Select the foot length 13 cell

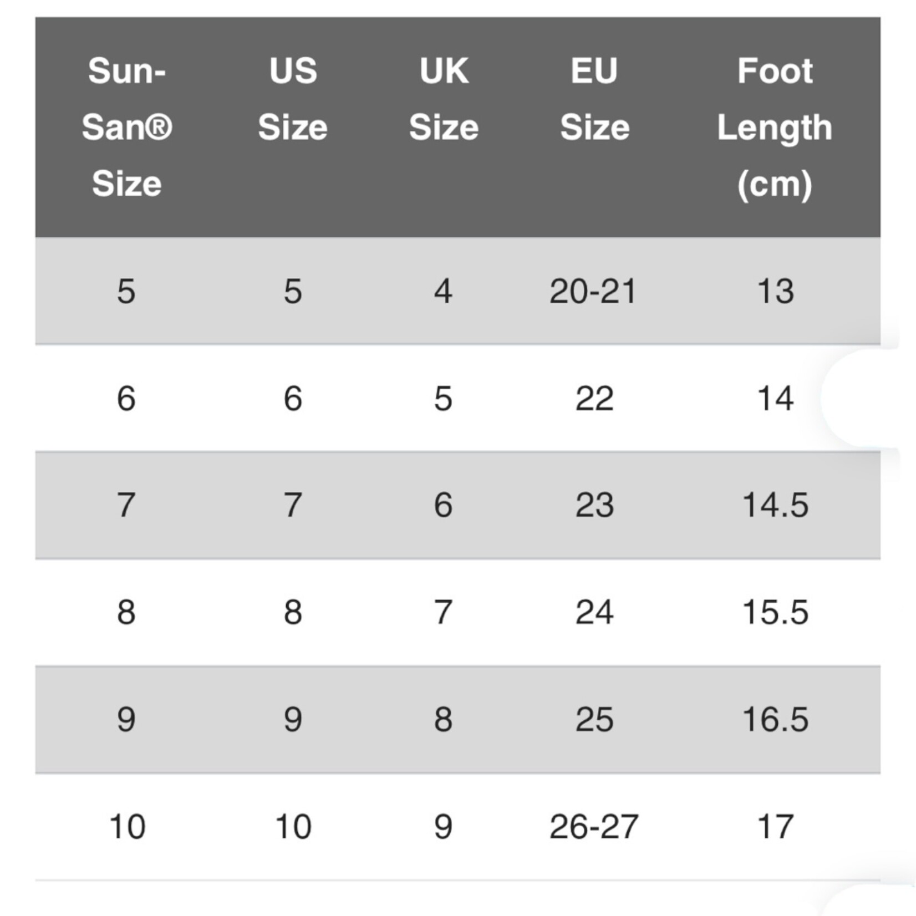pos(775,291)
